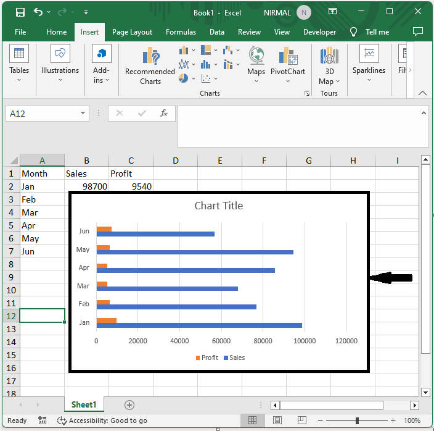Click Accessibility: Good to go status
434x431 pixels.
[102, 421]
